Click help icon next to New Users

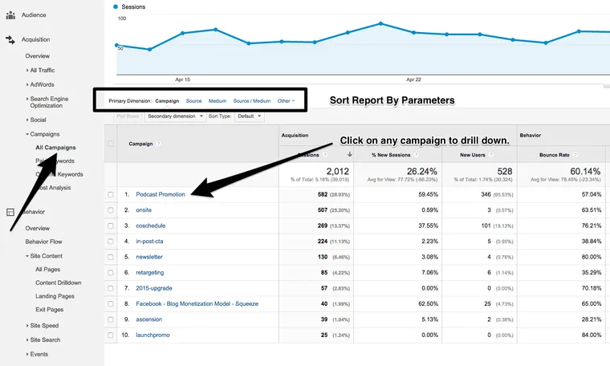pos(491,155)
